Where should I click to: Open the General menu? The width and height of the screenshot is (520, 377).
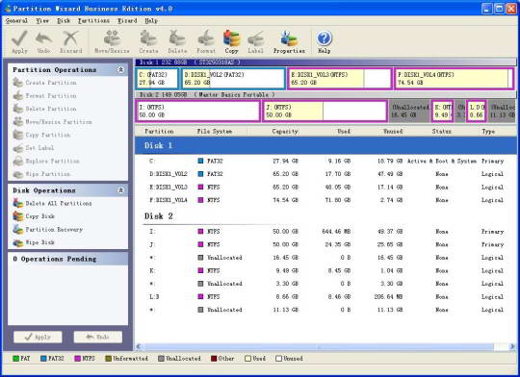pos(16,20)
